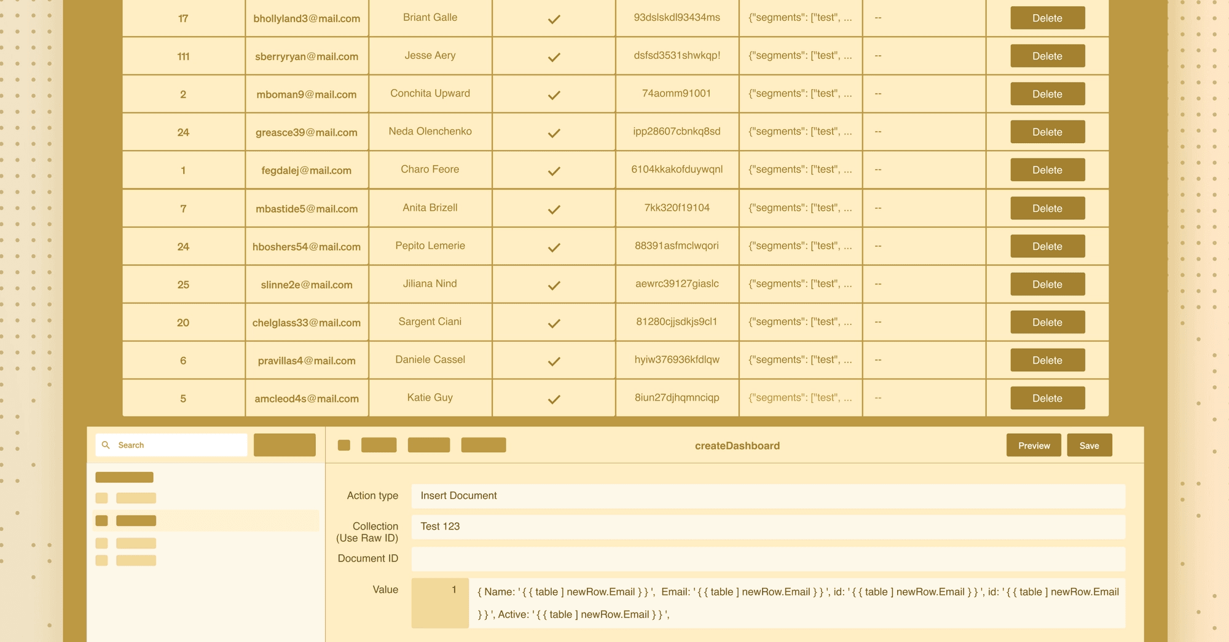This screenshot has width=1229, height=642.
Task: Click the search magnifier icon
Action: tap(106, 445)
